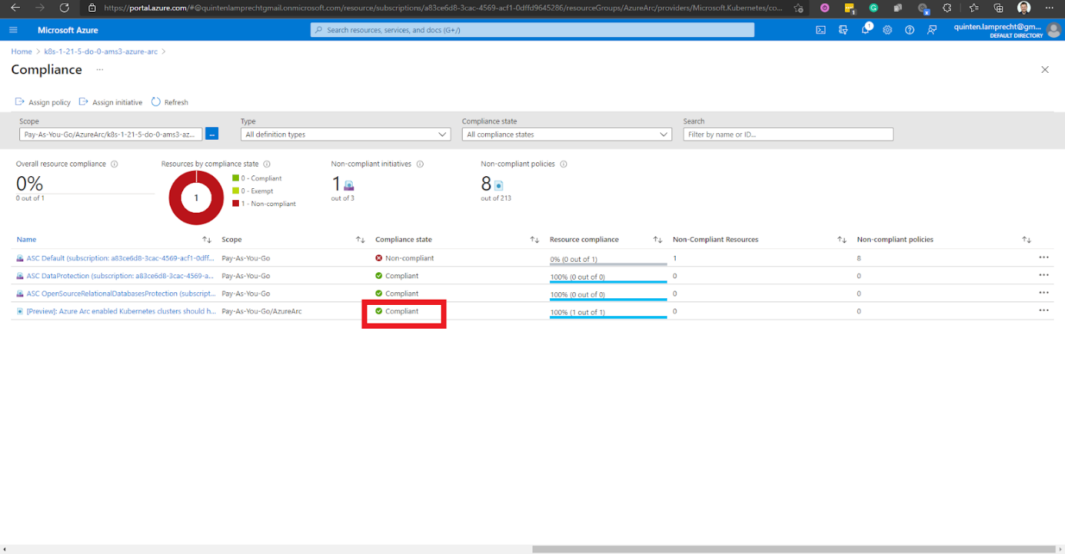Image resolution: width=1065 pixels, height=554 pixels.
Task: Add this page to favorites star
Action: coord(799,7)
